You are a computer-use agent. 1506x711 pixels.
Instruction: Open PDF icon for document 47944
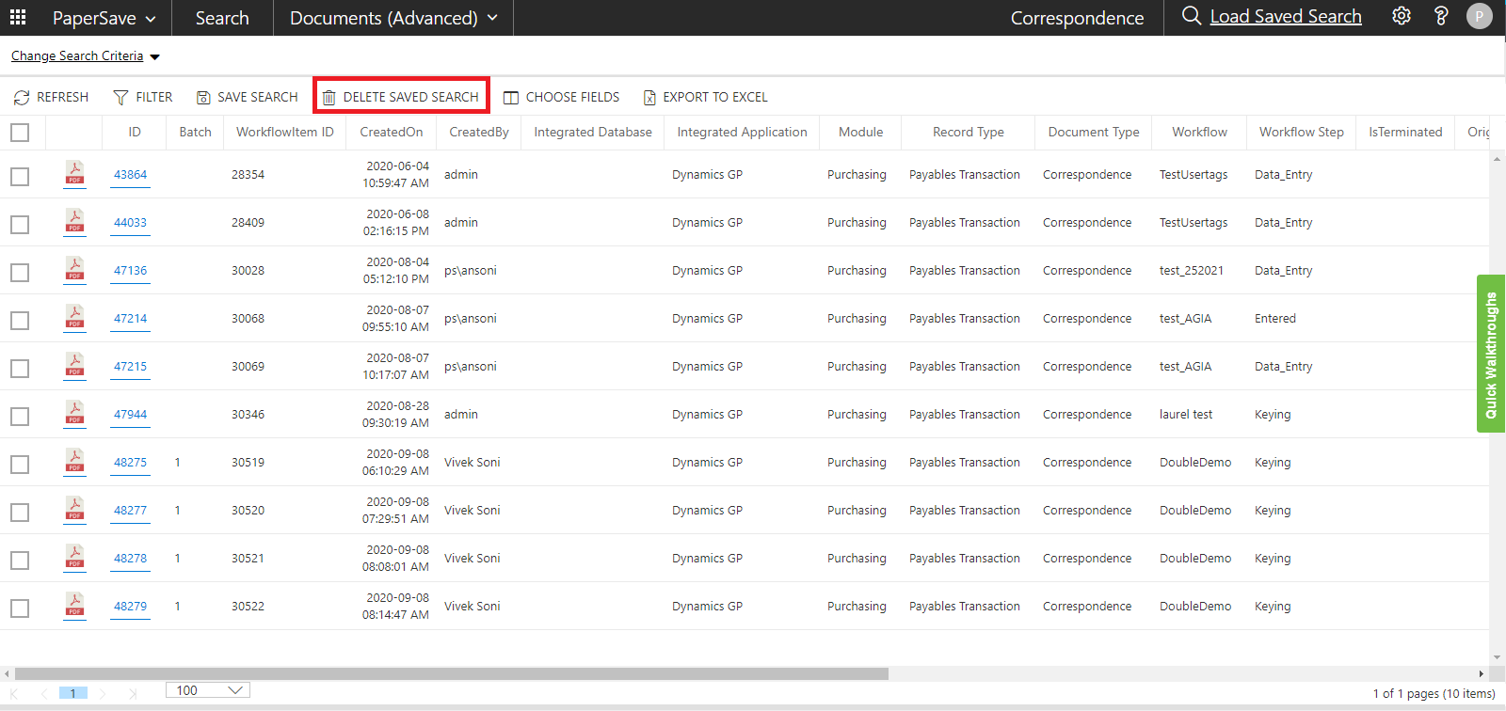(74, 414)
